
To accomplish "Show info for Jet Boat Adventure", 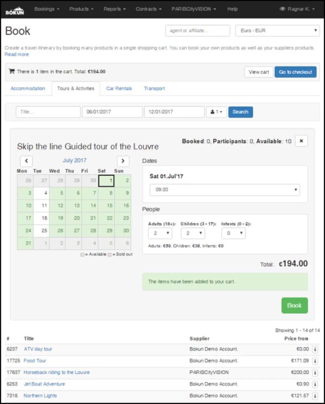I will point(315,384).
